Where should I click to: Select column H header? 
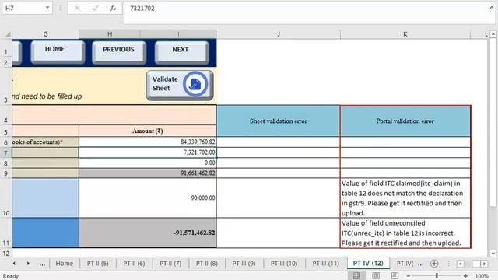tap(110, 34)
